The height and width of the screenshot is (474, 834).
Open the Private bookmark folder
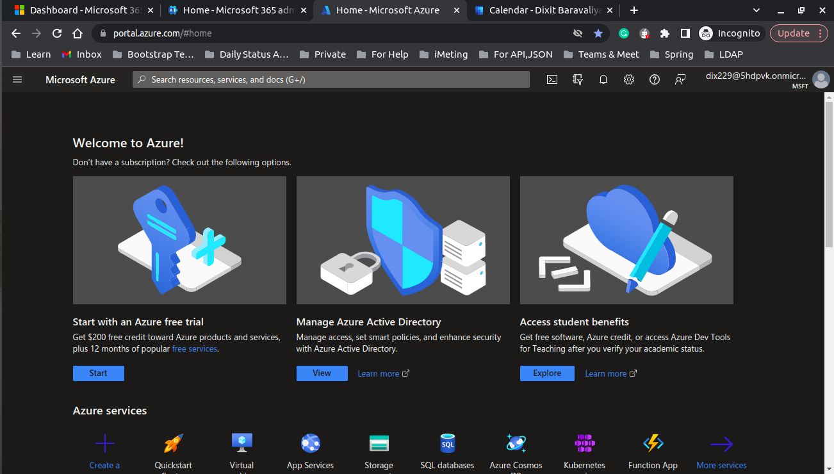[323, 54]
